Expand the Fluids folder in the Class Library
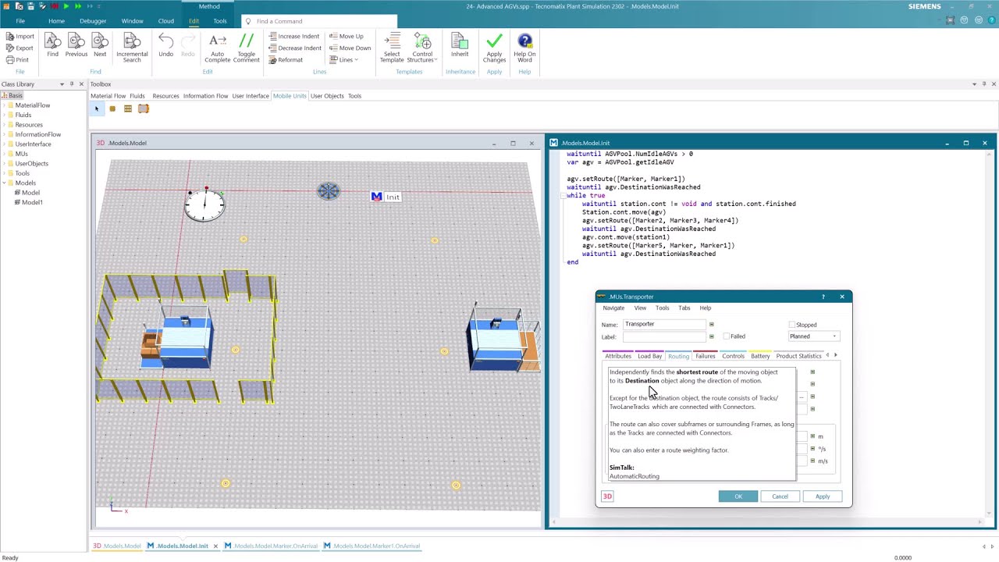Screen dimensions: 999x562 5,115
